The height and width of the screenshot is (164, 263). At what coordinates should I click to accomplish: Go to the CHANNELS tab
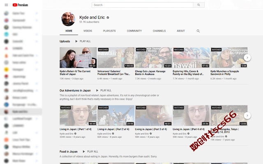click(159, 31)
